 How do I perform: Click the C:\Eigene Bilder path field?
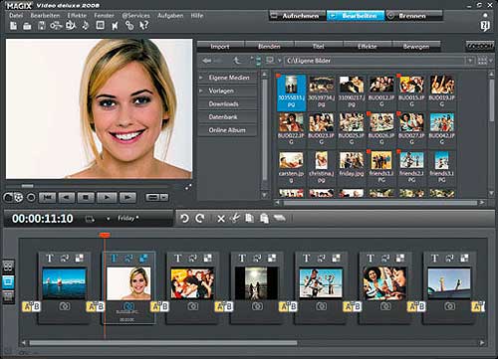pyautogui.click(x=375, y=61)
